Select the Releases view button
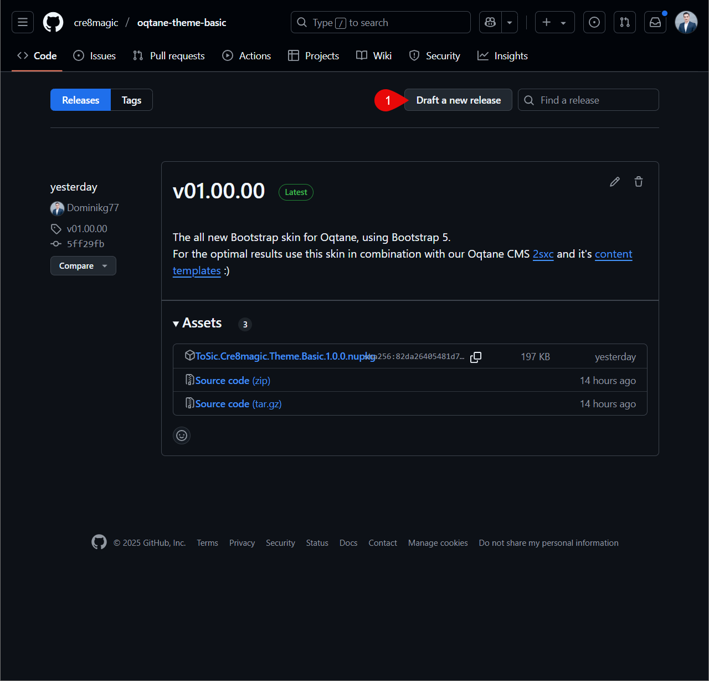The image size is (709, 681). point(81,100)
